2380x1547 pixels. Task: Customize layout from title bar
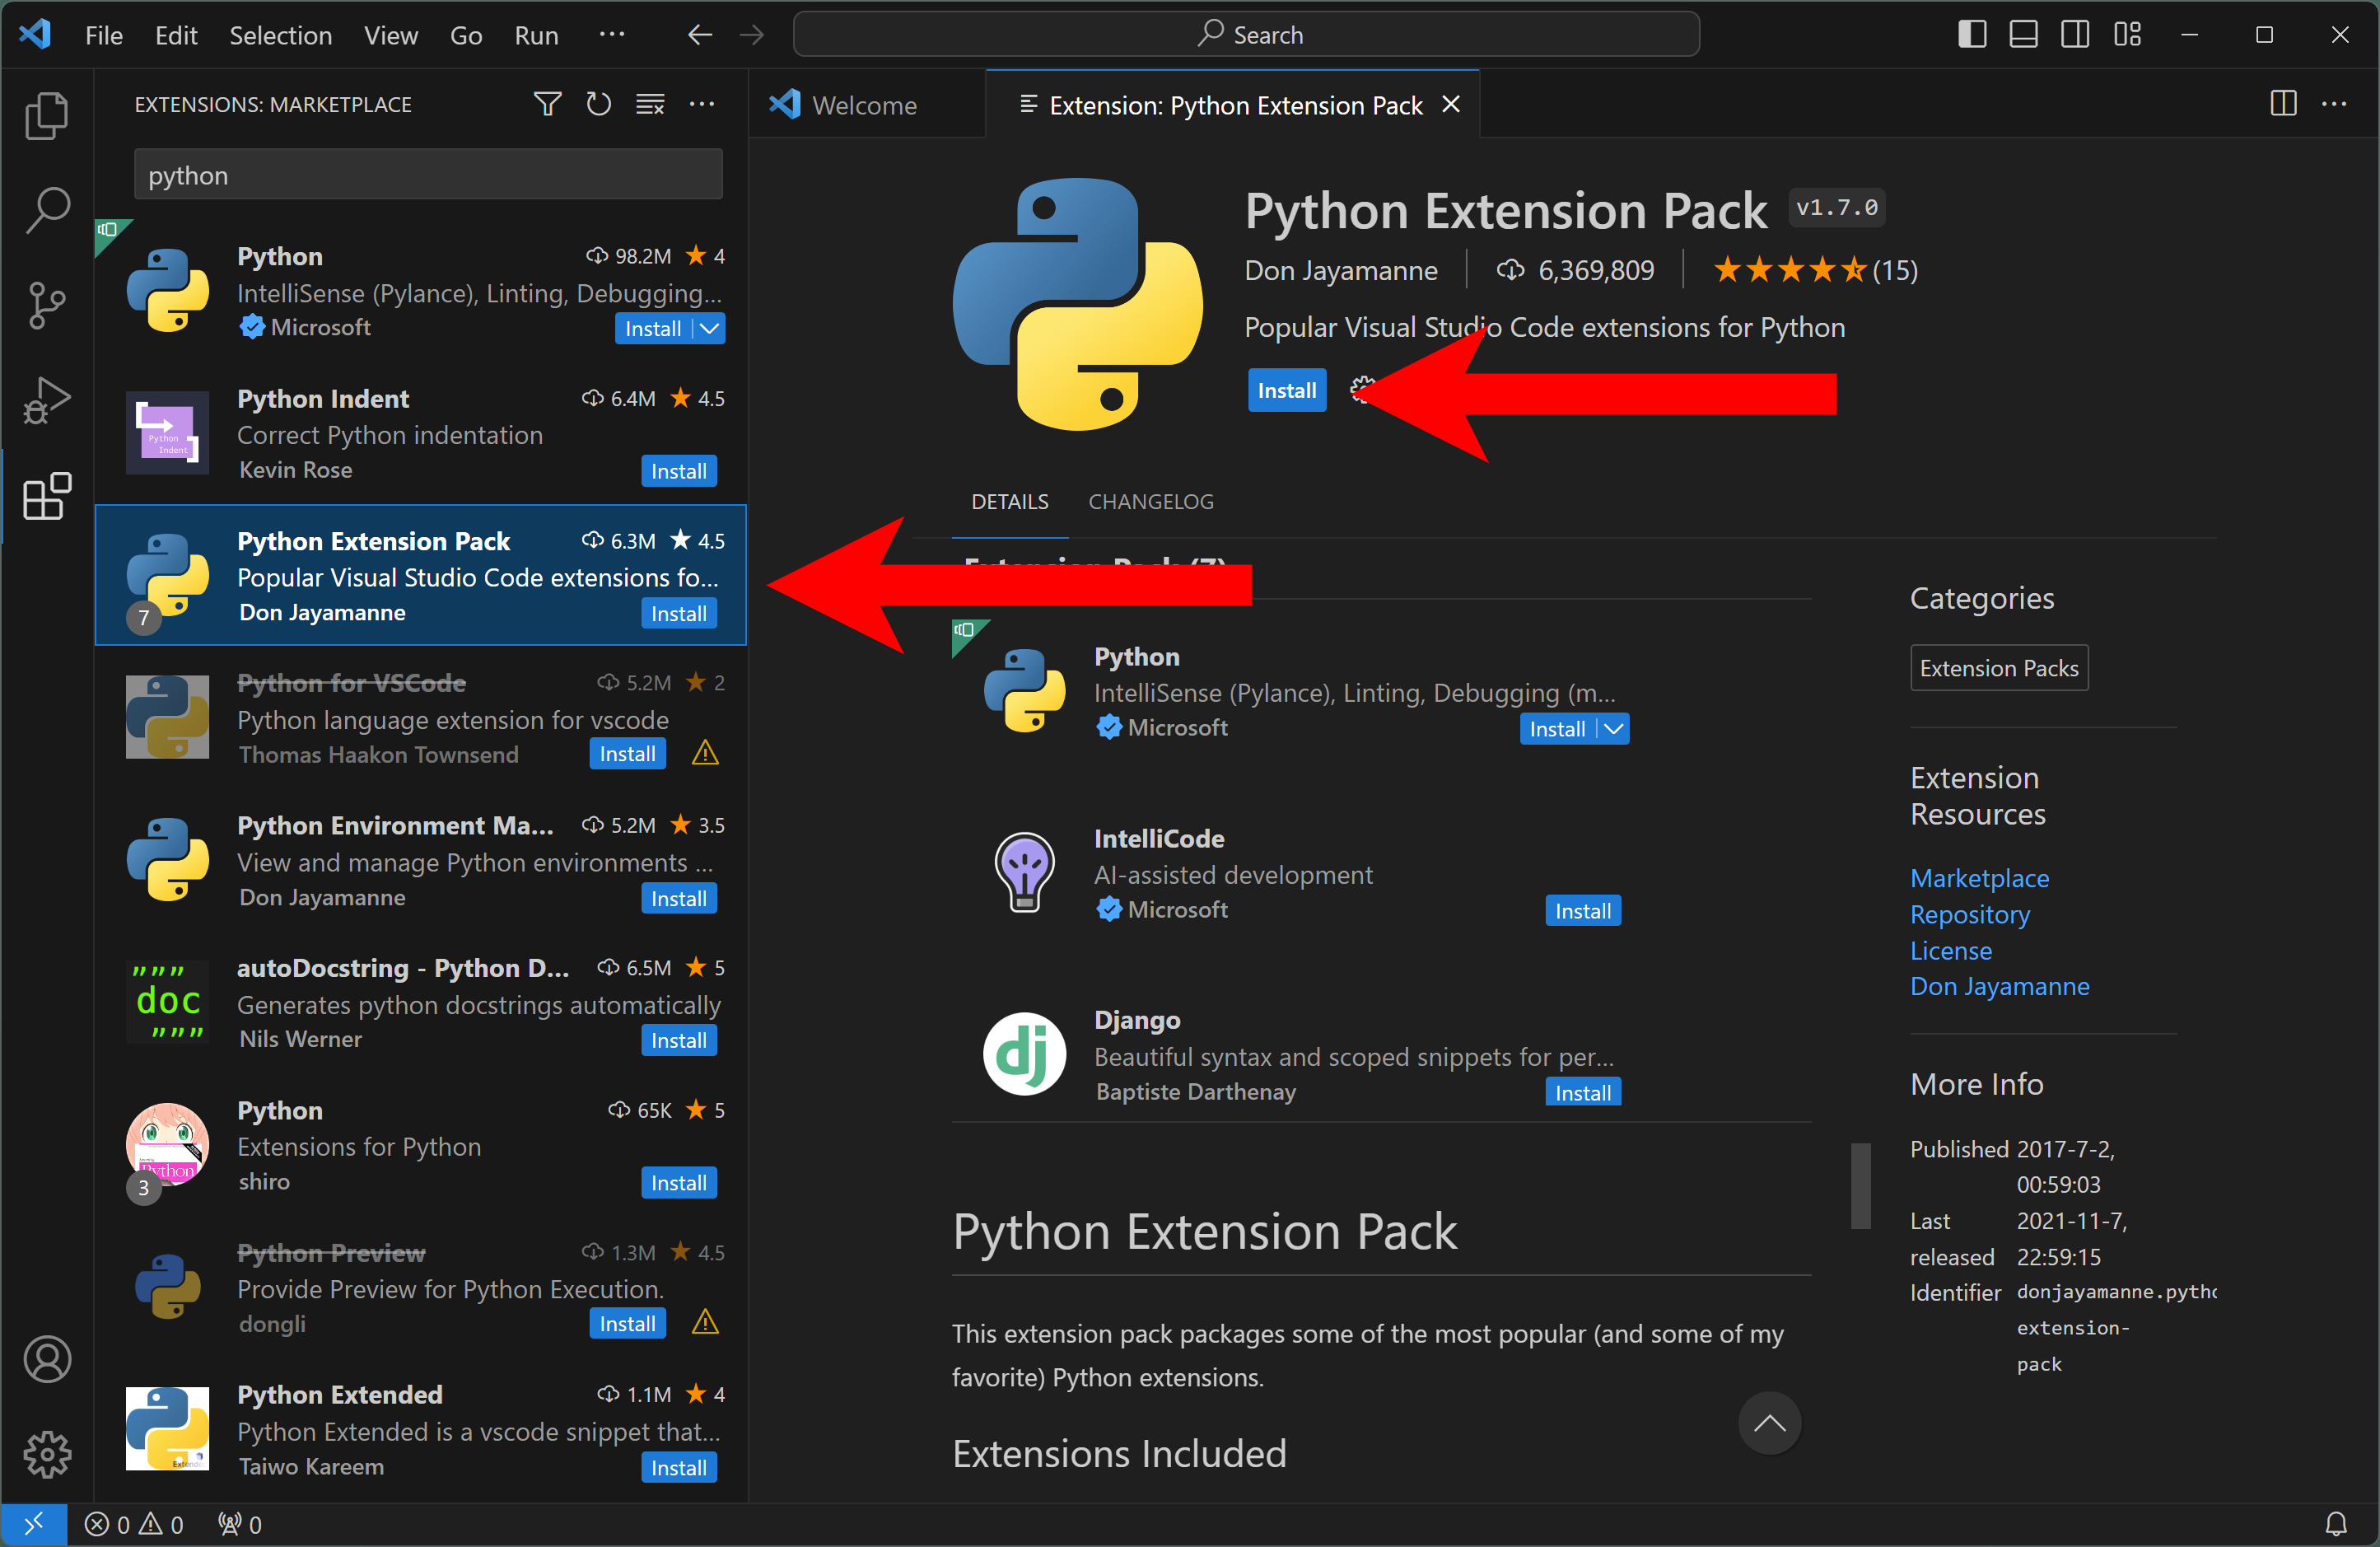click(x=2127, y=35)
